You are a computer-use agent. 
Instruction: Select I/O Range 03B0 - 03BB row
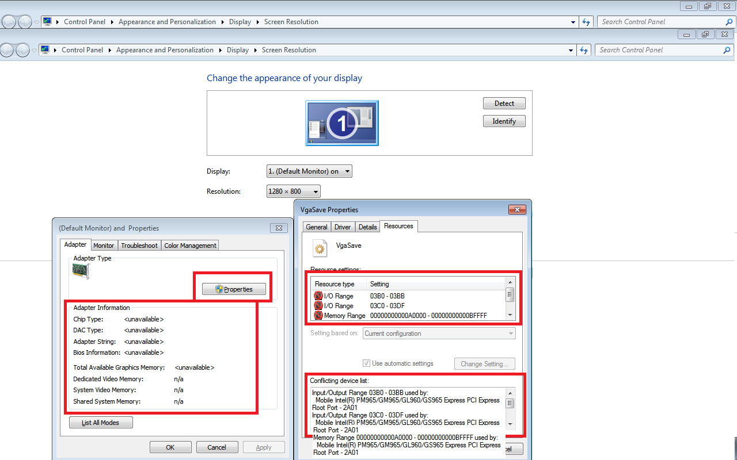tap(408, 296)
